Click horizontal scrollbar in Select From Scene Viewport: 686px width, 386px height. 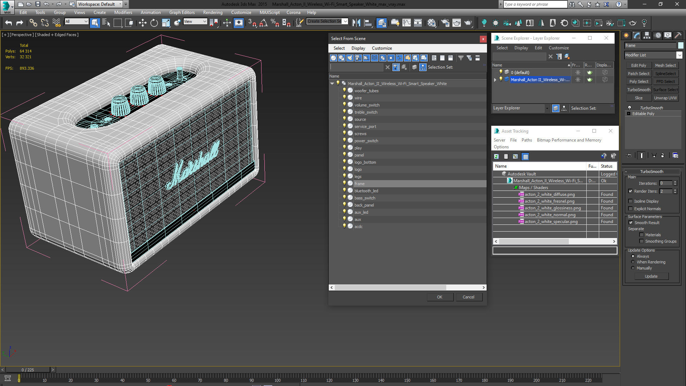390,287
